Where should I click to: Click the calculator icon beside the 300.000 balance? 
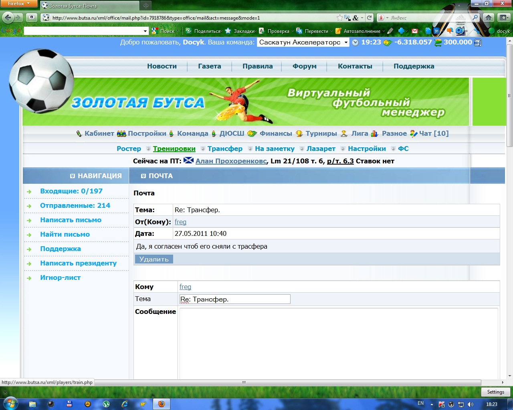pyautogui.click(x=477, y=42)
